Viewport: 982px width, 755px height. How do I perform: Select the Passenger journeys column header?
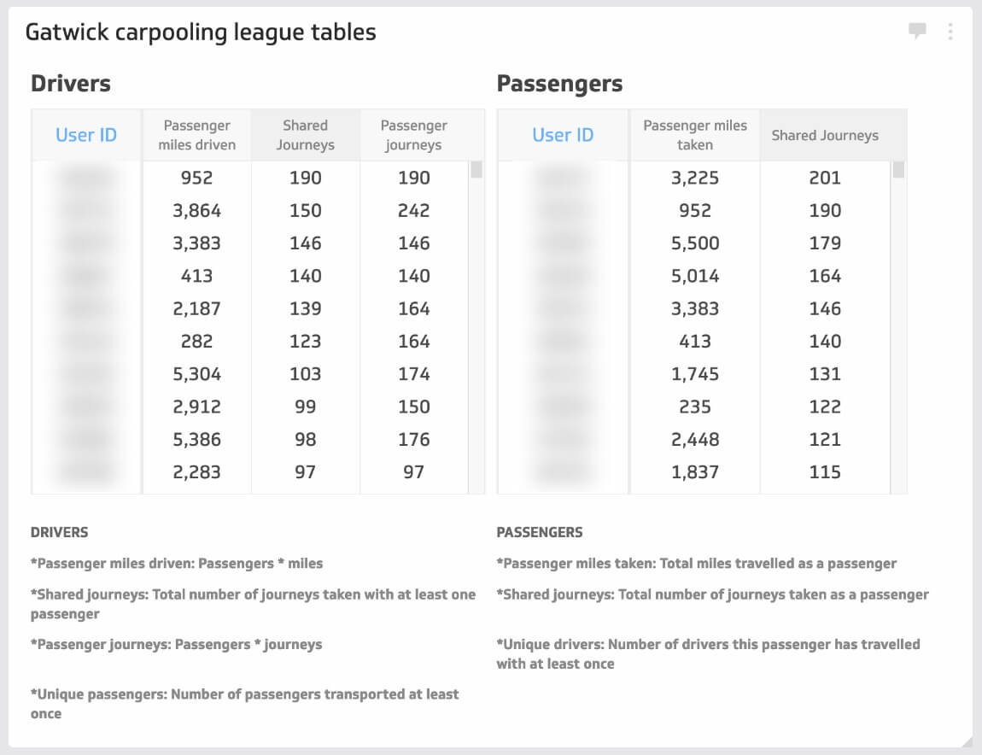pyautogui.click(x=414, y=135)
